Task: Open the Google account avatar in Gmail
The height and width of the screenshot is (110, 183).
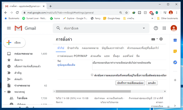Action: (x=174, y=28)
